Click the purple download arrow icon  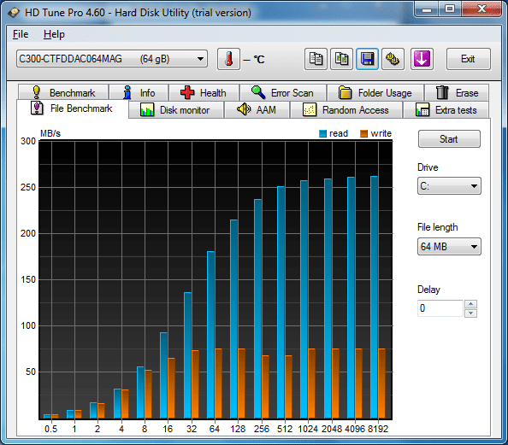(422, 59)
